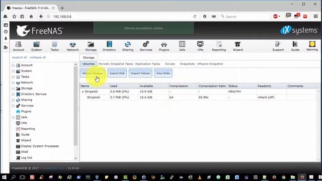Open the Account toolbar icon

18,46
